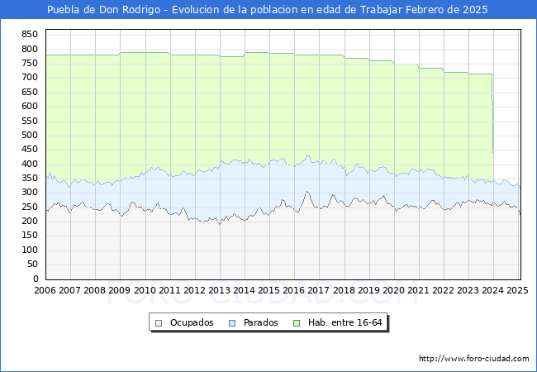Click the sharp green population drop at 2024
Screen dimensions: 537x372
pos(493,113)
